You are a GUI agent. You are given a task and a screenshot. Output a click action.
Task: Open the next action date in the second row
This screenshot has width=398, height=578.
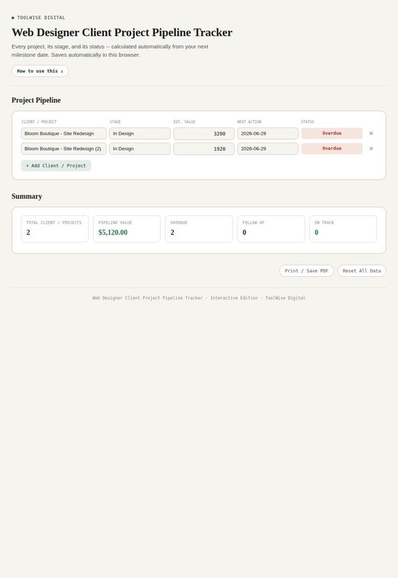(267, 149)
